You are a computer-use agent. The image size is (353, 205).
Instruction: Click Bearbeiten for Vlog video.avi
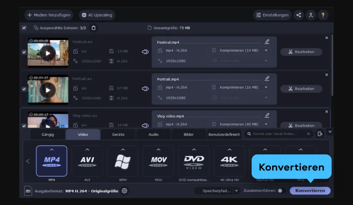coord(301,125)
